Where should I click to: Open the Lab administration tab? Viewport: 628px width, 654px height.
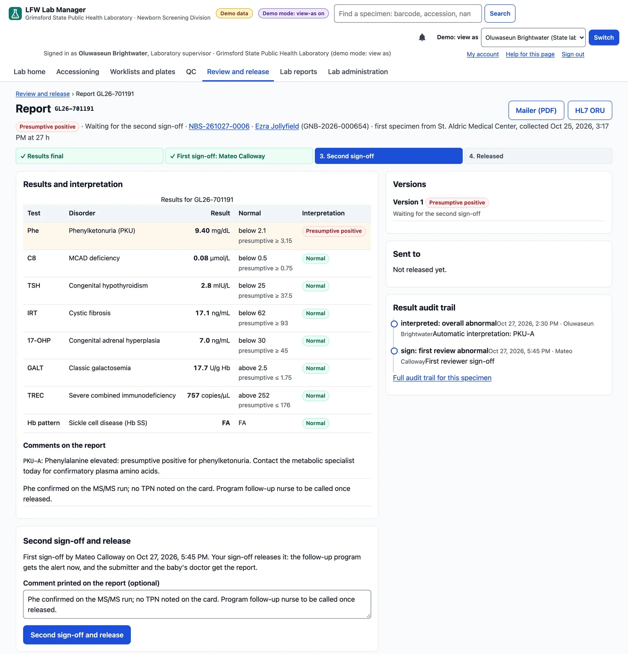point(358,72)
